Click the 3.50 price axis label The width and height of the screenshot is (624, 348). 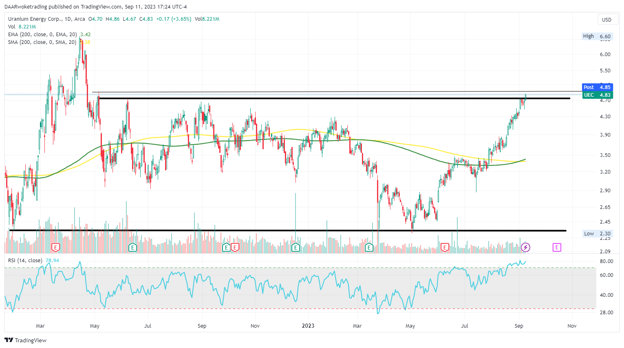pyautogui.click(x=605, y=155)
